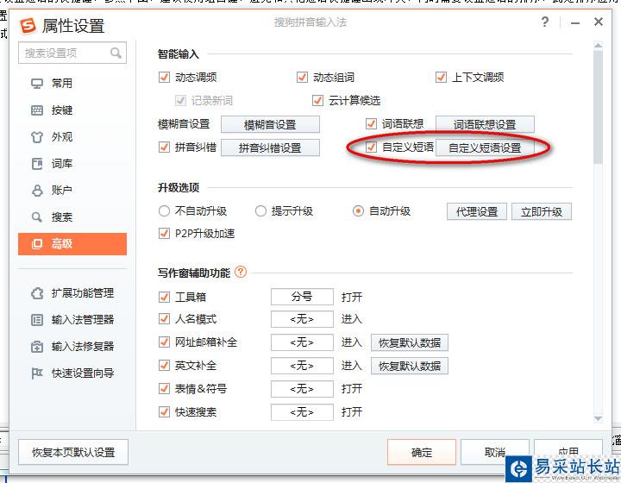The image size is (621, 483).
Task: Select the 不自动升级 radio button
Action: pyautogui.click(x=165, y=211)
